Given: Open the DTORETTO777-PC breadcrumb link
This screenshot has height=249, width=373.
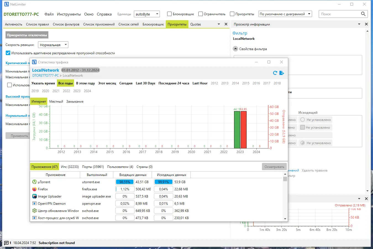Looking at the screenshot, I should pos(46,76).
